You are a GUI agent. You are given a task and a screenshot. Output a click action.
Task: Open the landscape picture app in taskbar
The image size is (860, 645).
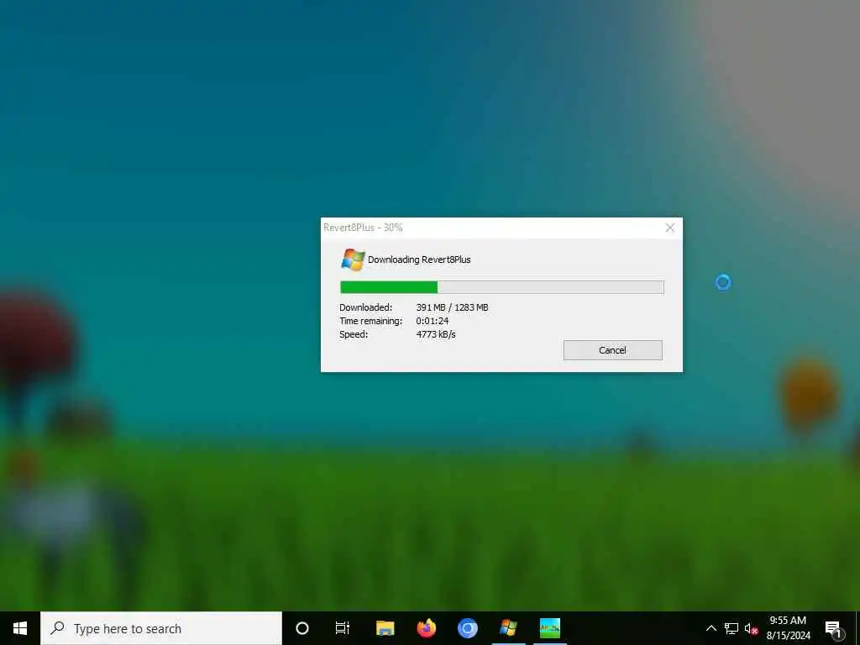coord(549,628)
